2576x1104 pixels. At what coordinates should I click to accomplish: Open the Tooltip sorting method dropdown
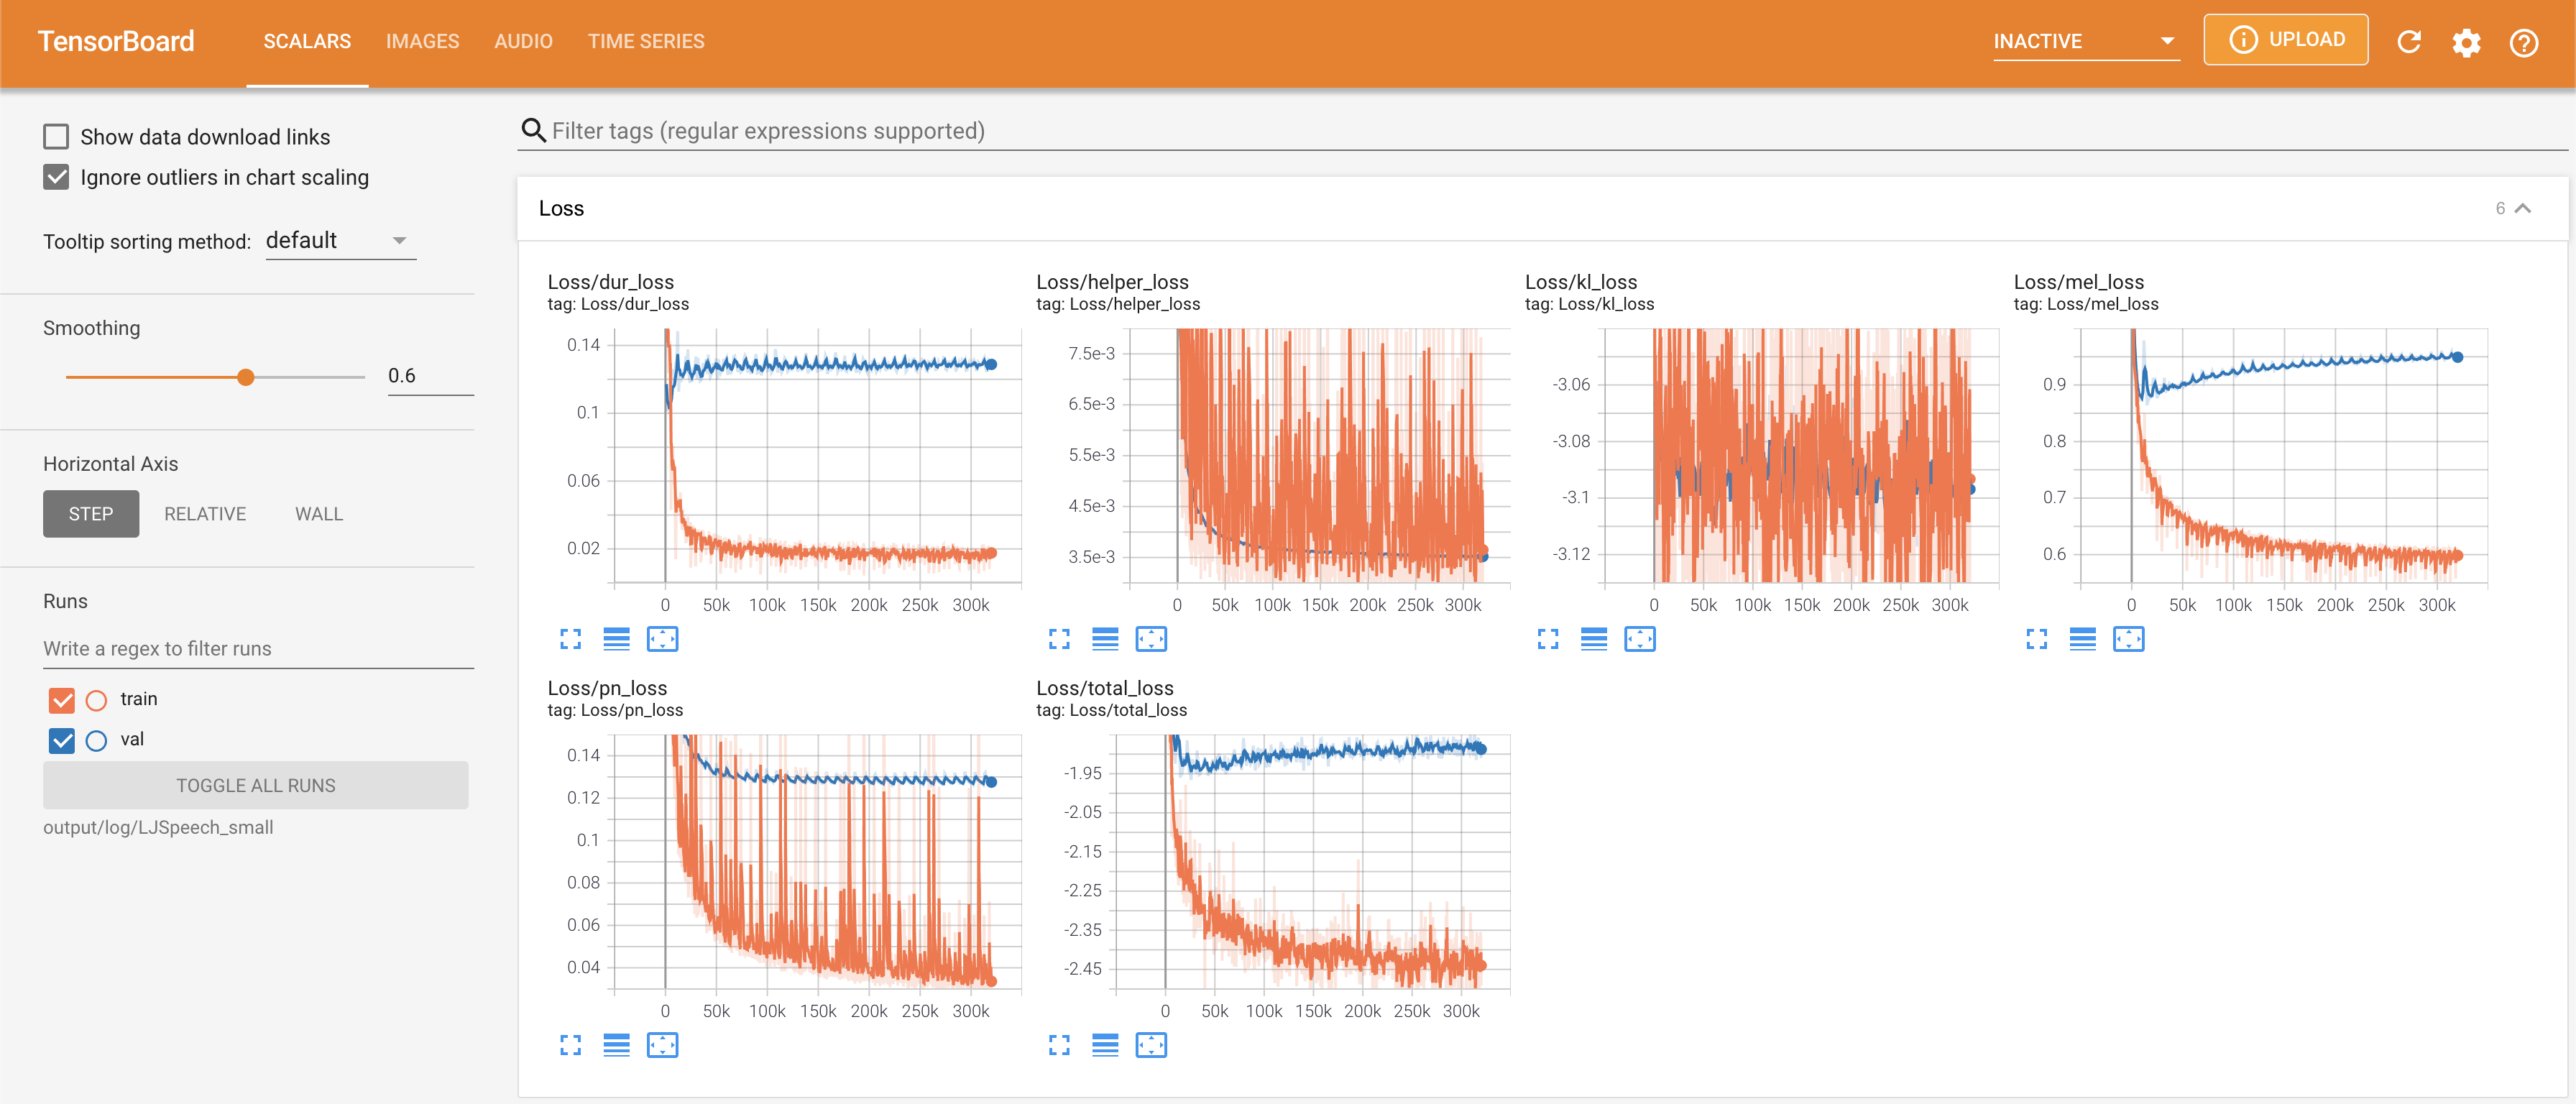point(340,241)
